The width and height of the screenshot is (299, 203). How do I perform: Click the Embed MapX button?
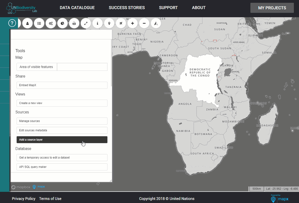click(x=62, y=85)
